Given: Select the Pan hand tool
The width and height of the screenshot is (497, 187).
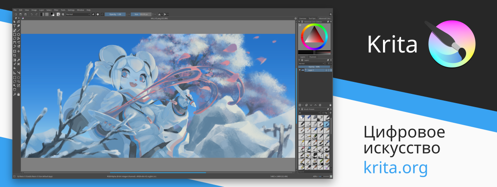Looking at the screenshot, I should tap(18, 94).
